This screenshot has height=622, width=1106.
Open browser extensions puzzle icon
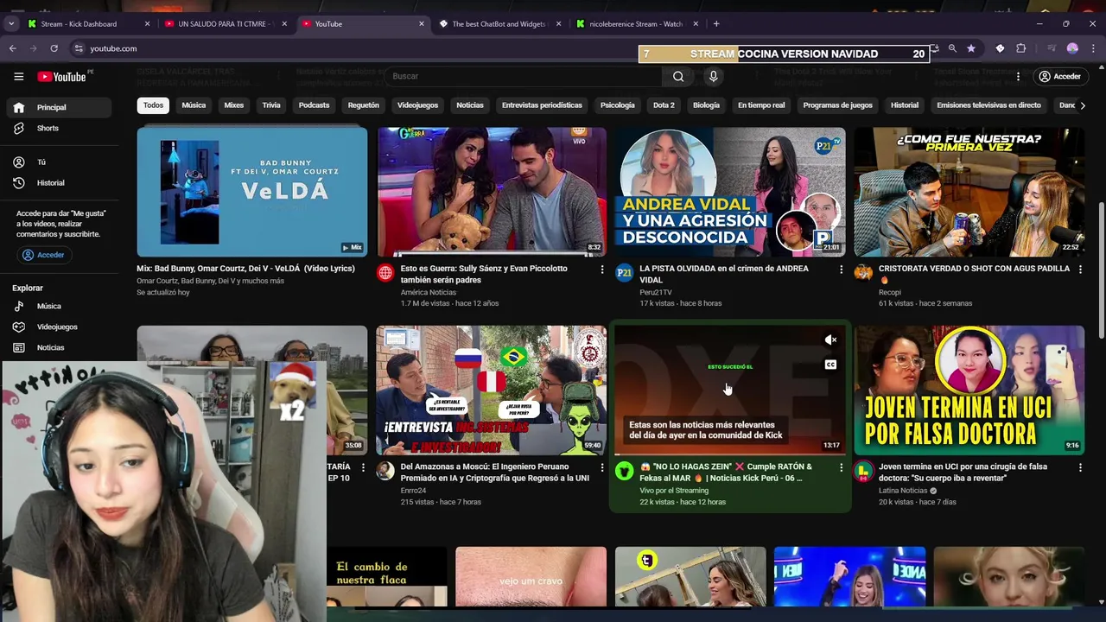tap(1020, 48)
